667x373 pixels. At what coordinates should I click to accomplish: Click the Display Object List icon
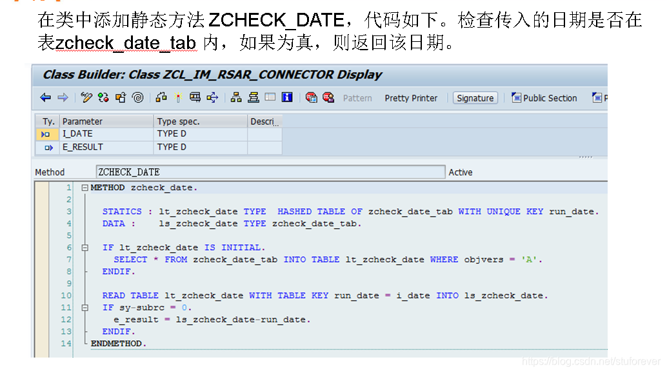point(195,98)
